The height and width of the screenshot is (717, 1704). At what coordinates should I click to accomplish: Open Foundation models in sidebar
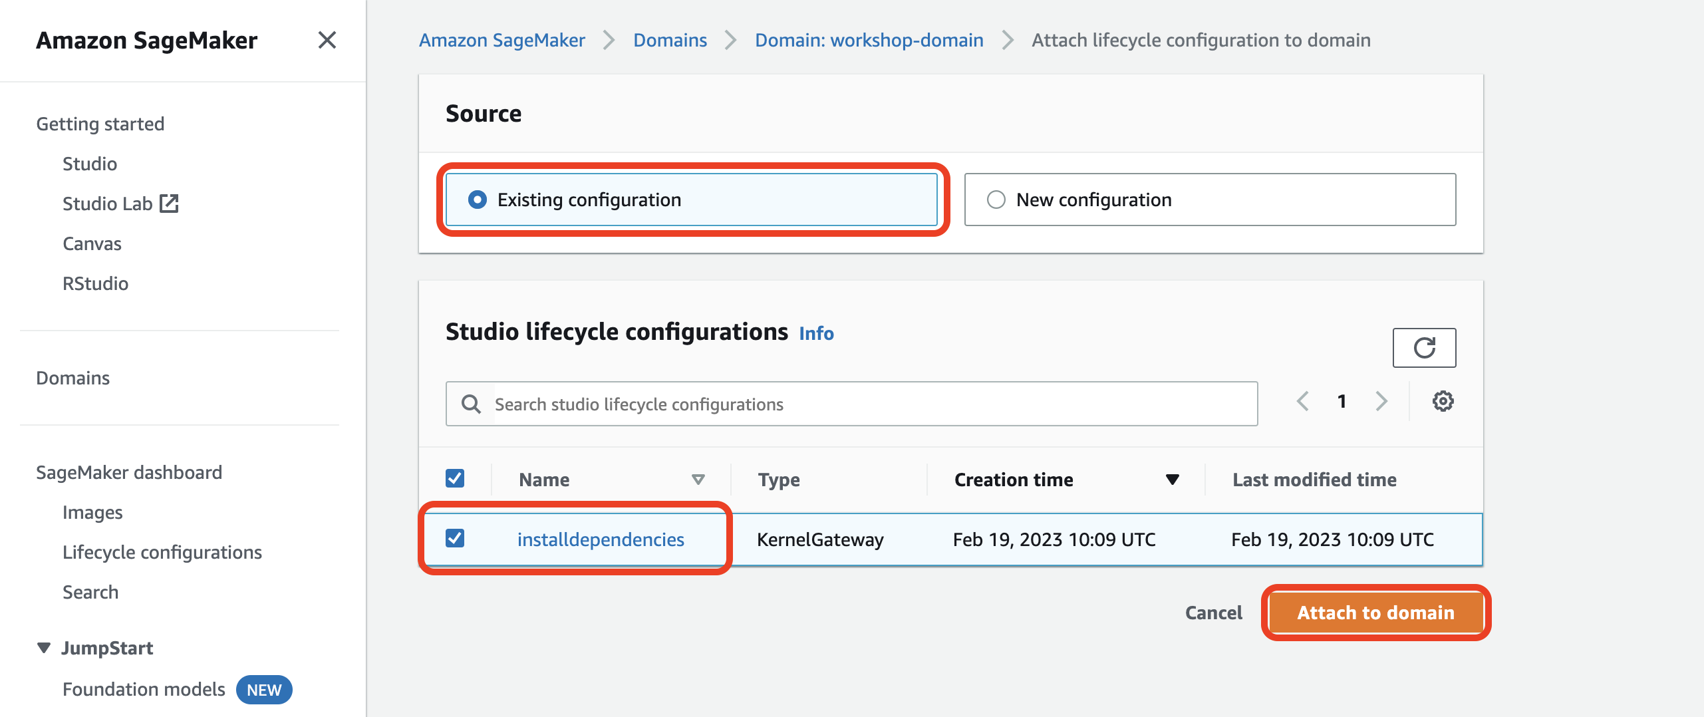(144, 689)
